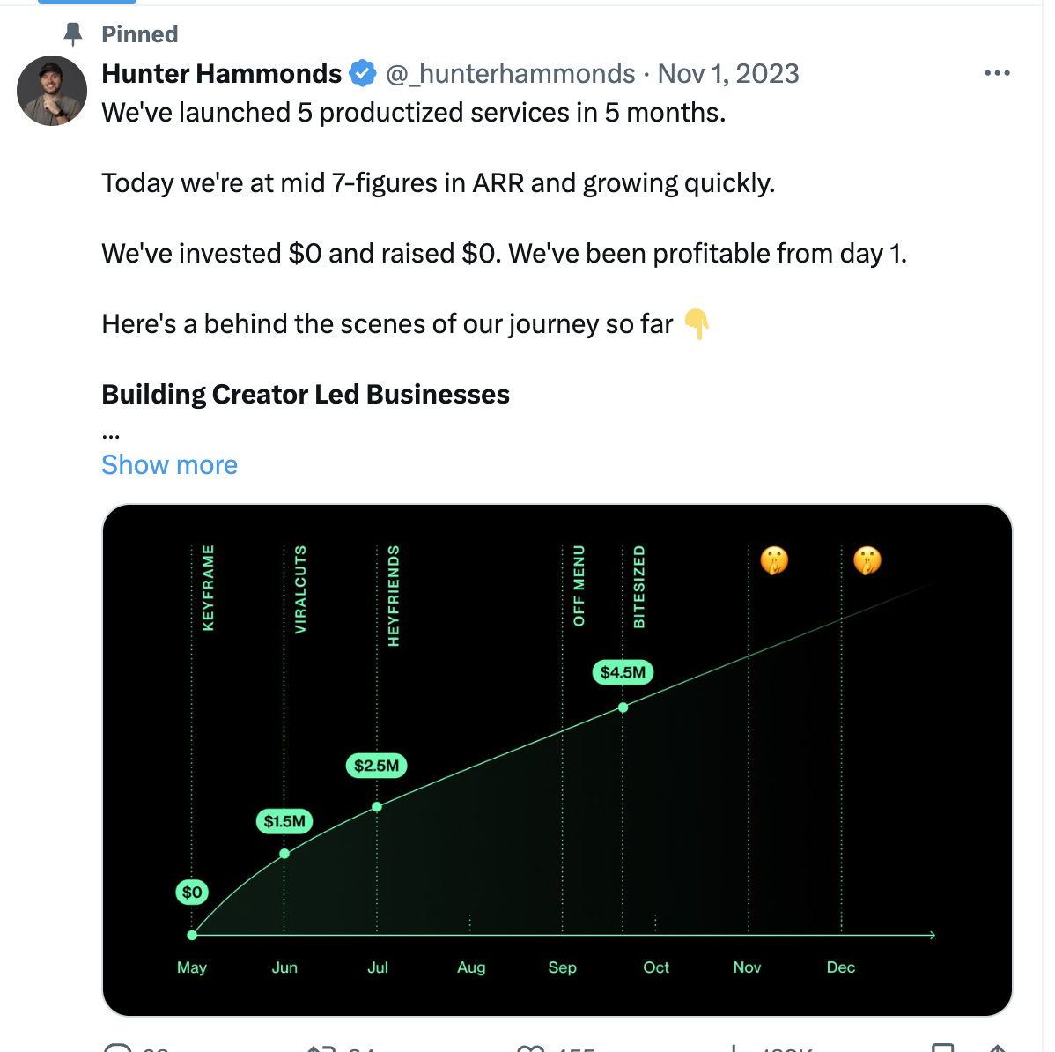Bookmark the tweet with the bookmark icon
Image resolution: width=1055 pixels, height=1052 pixels.
pos(943,1048)
